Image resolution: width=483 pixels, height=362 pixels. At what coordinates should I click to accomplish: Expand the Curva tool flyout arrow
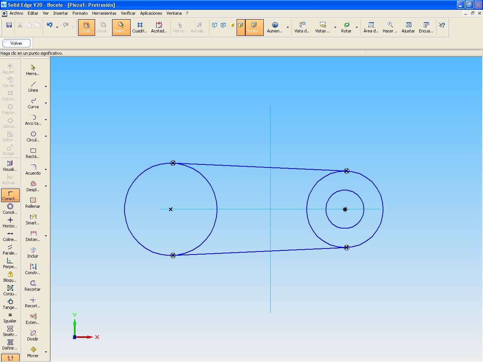[x=46, y=103]
